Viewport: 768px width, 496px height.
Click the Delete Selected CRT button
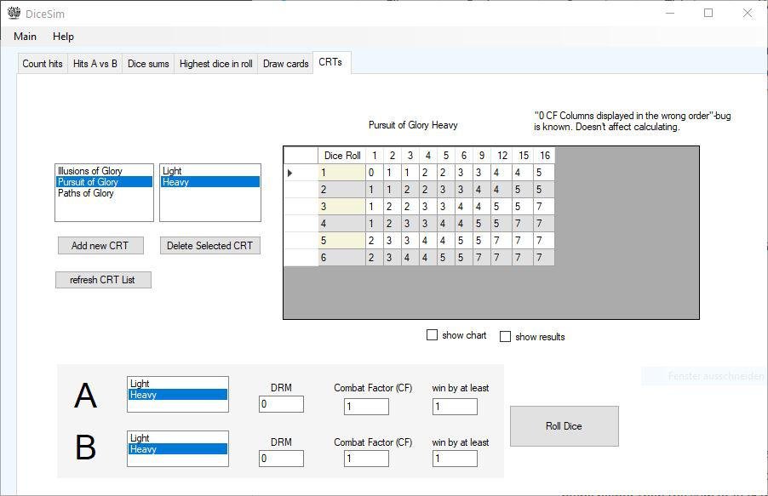pos(209,245)
